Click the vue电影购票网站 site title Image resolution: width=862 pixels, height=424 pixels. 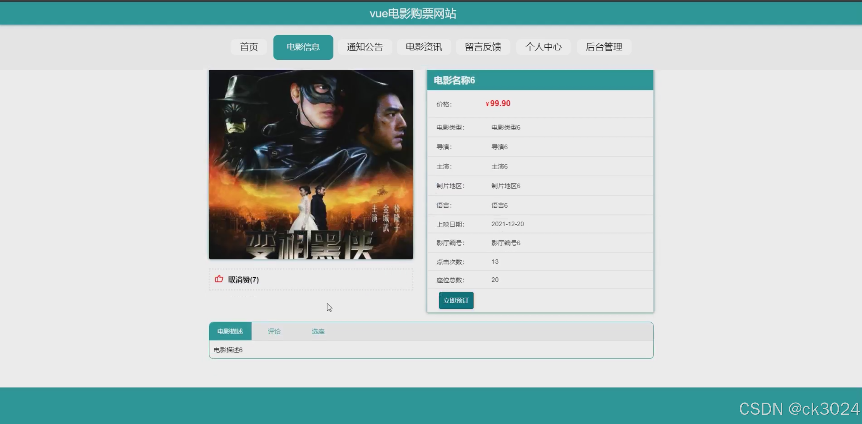[x=412, y=14]
